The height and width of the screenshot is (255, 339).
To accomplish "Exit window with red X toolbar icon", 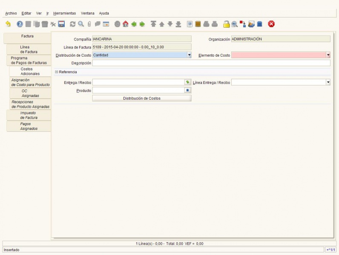I will (x=271, y=24).
